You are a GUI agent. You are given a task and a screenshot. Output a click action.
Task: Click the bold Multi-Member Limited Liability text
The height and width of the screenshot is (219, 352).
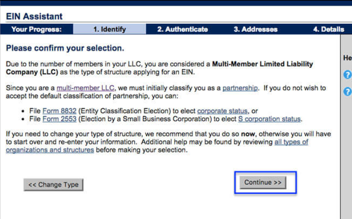[262, 64]
